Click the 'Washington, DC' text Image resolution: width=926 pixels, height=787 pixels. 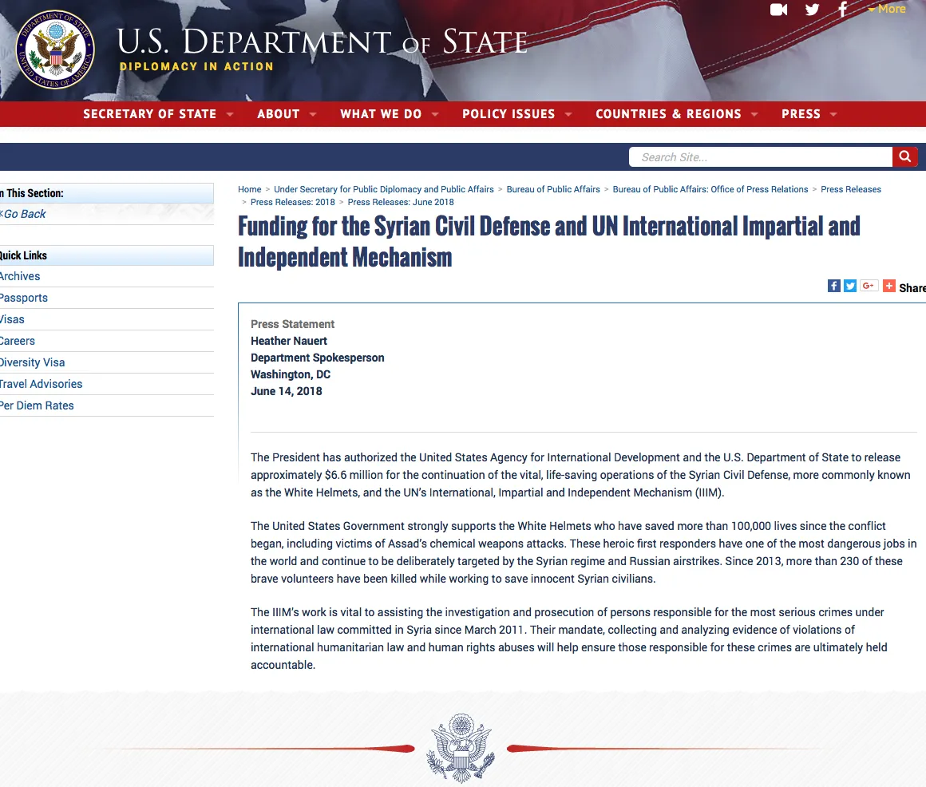pos(291,374)
